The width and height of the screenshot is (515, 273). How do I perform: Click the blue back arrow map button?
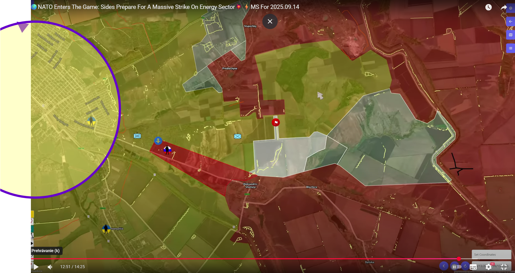tap(510, 21)
